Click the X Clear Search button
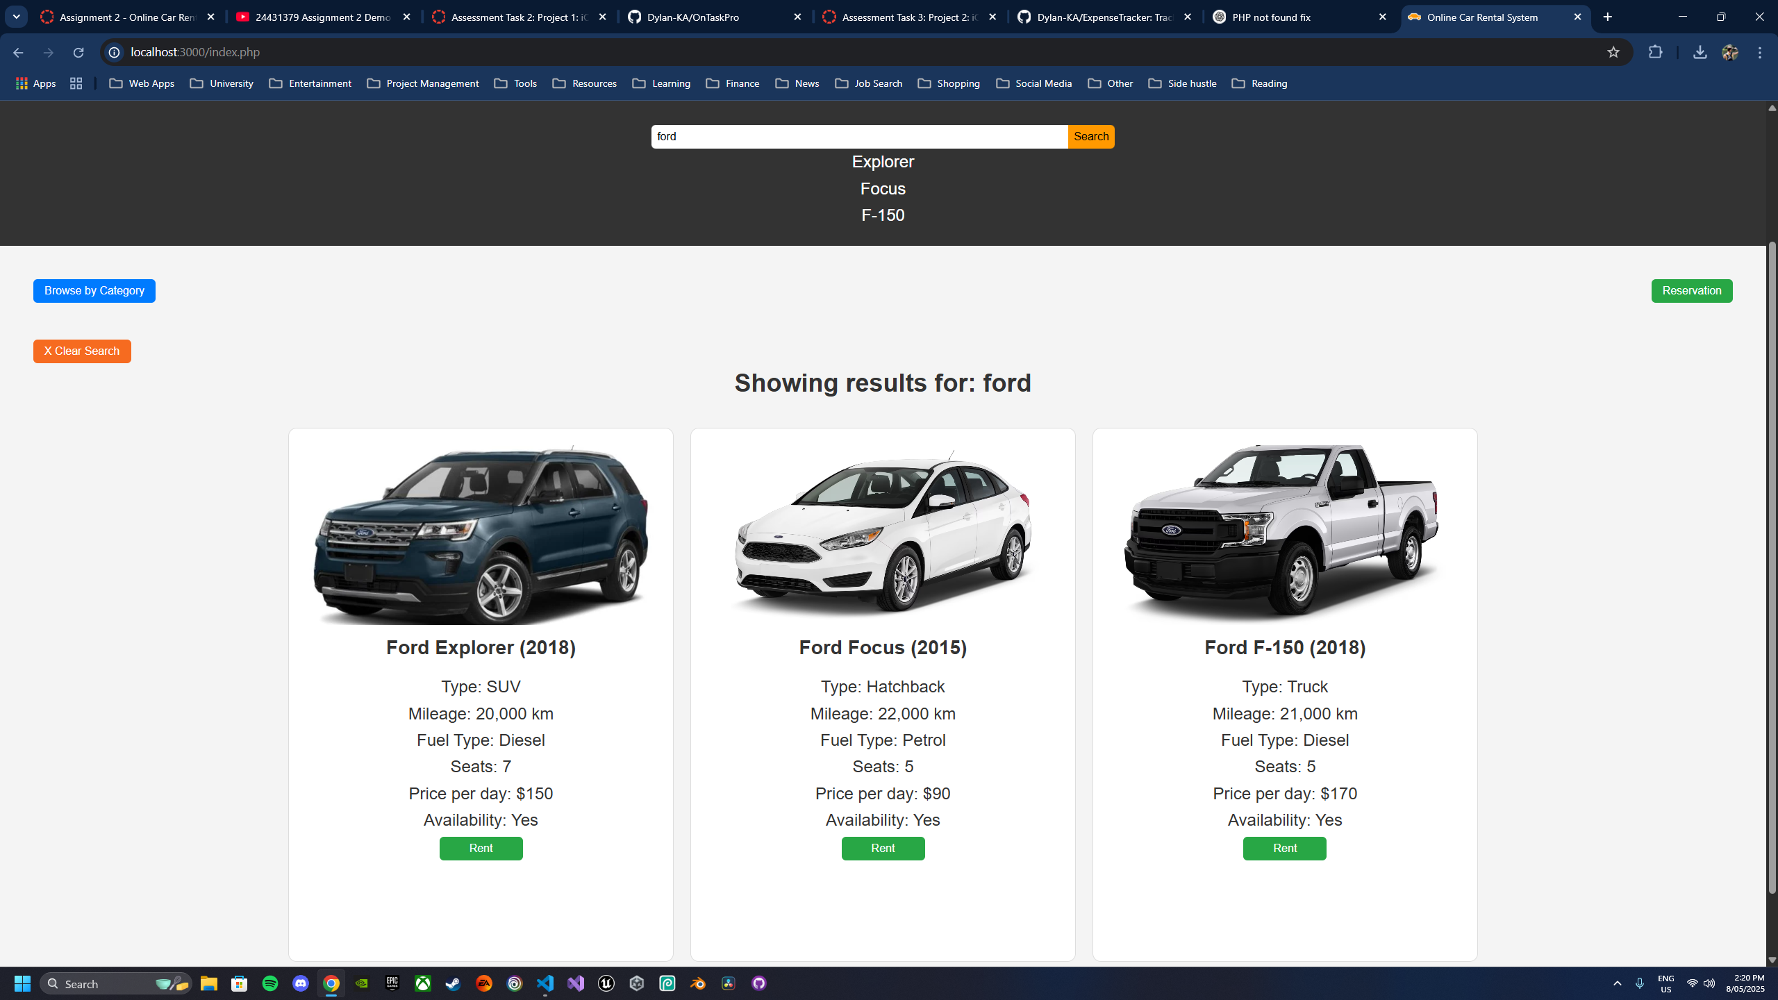 point(82,351)
